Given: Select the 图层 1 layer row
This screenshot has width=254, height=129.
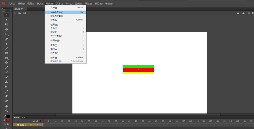Looking at the screenshot, I should [x=28, y=125].
